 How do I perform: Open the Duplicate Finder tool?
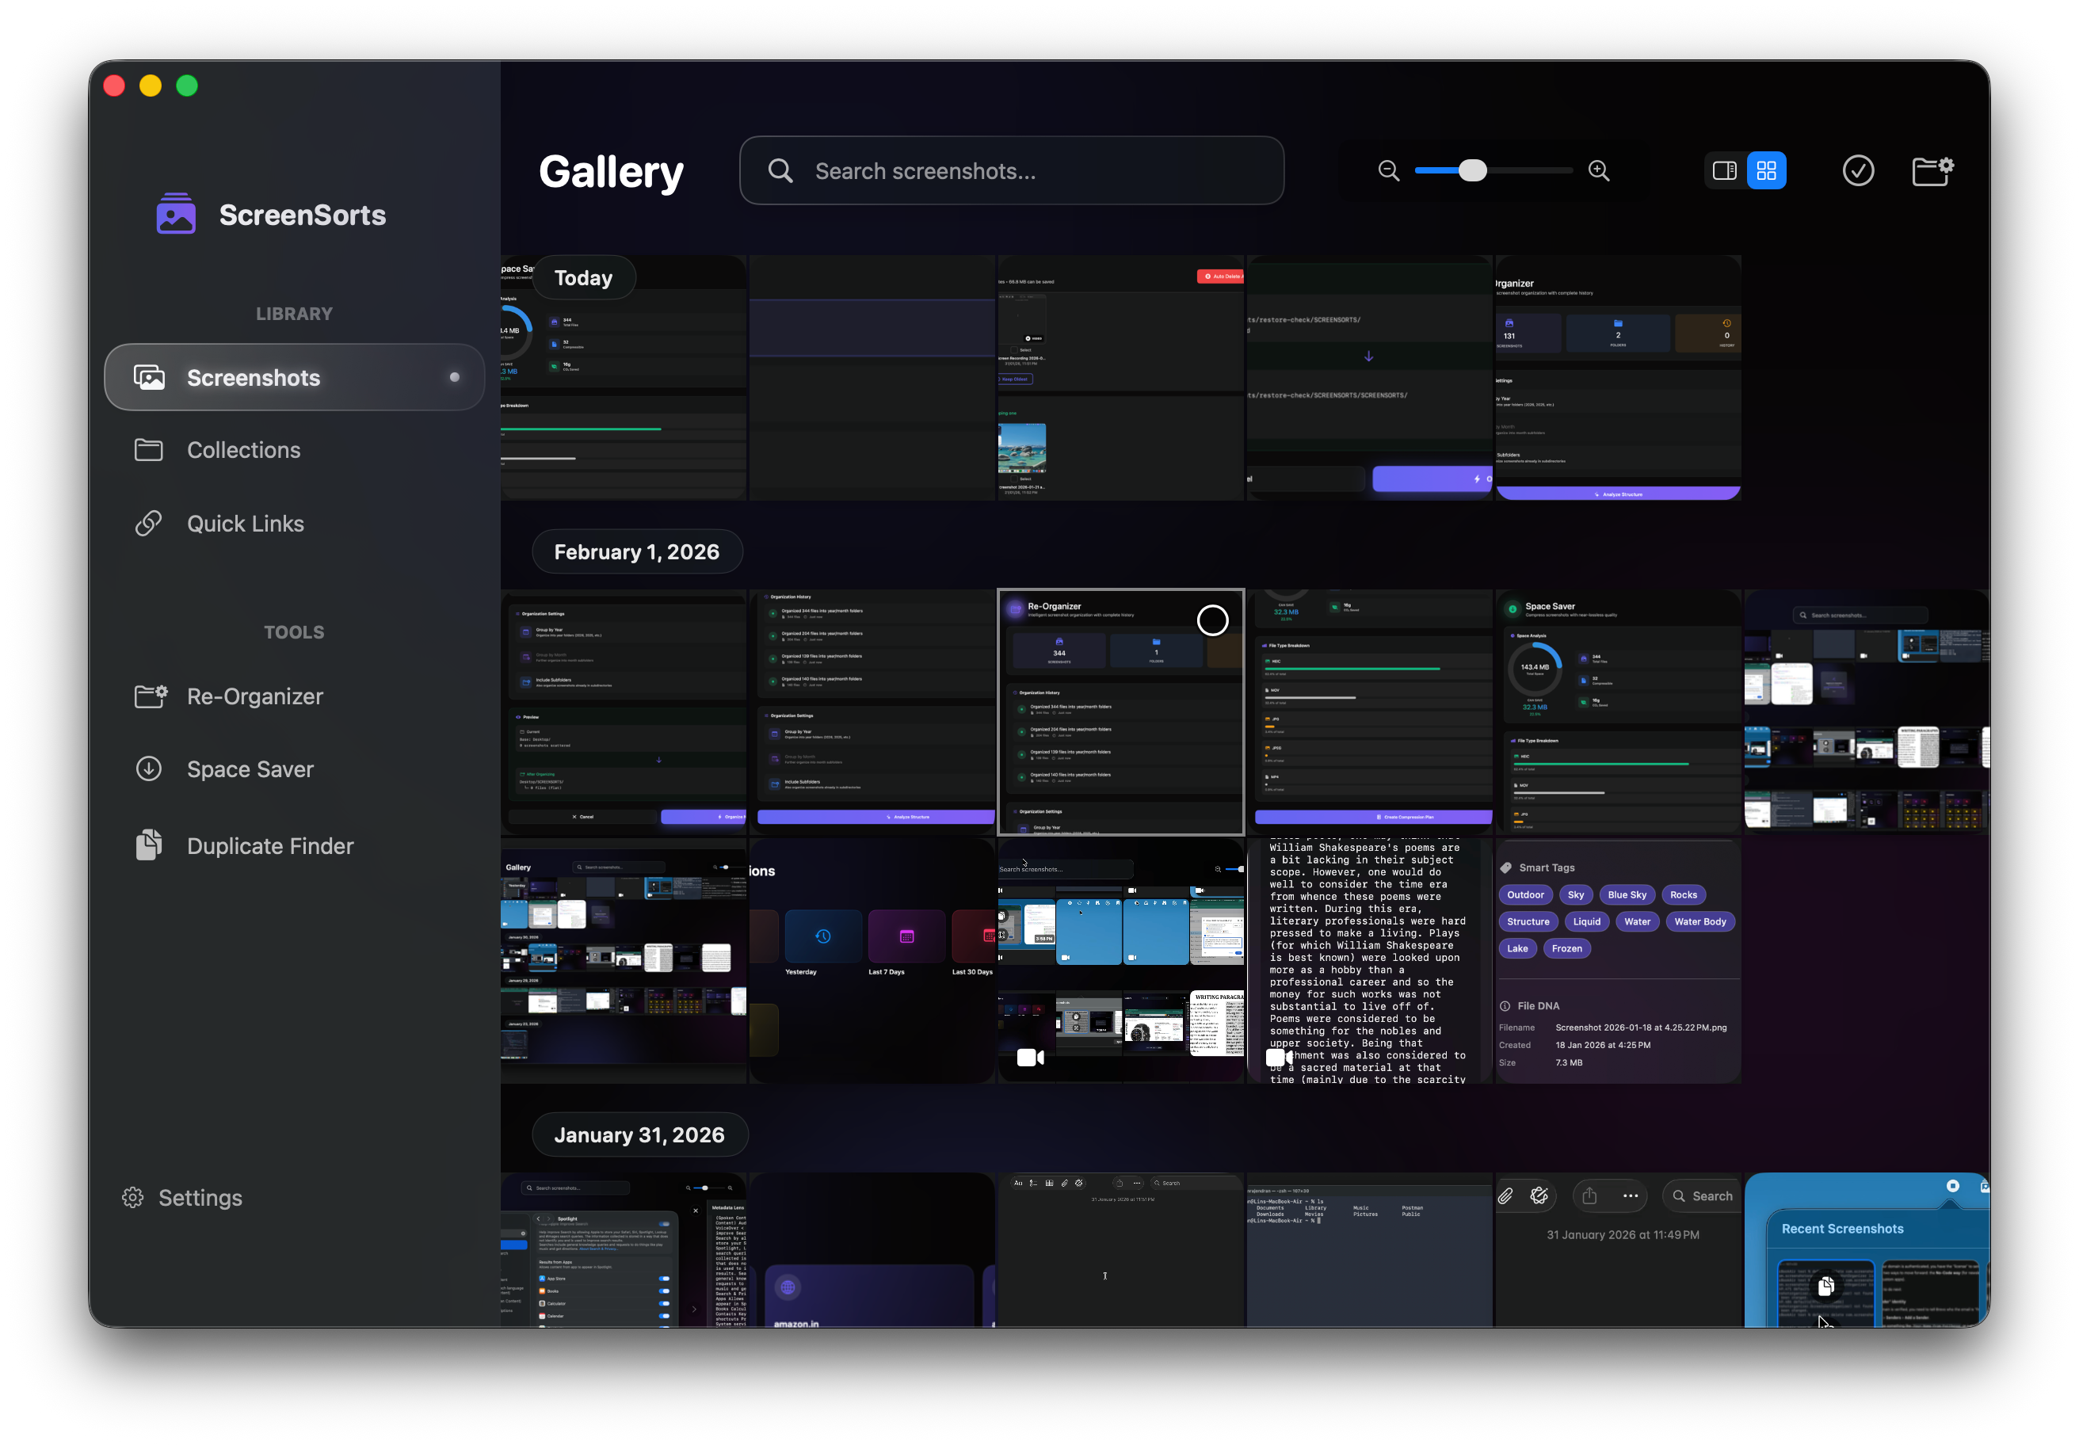point(270,845)
